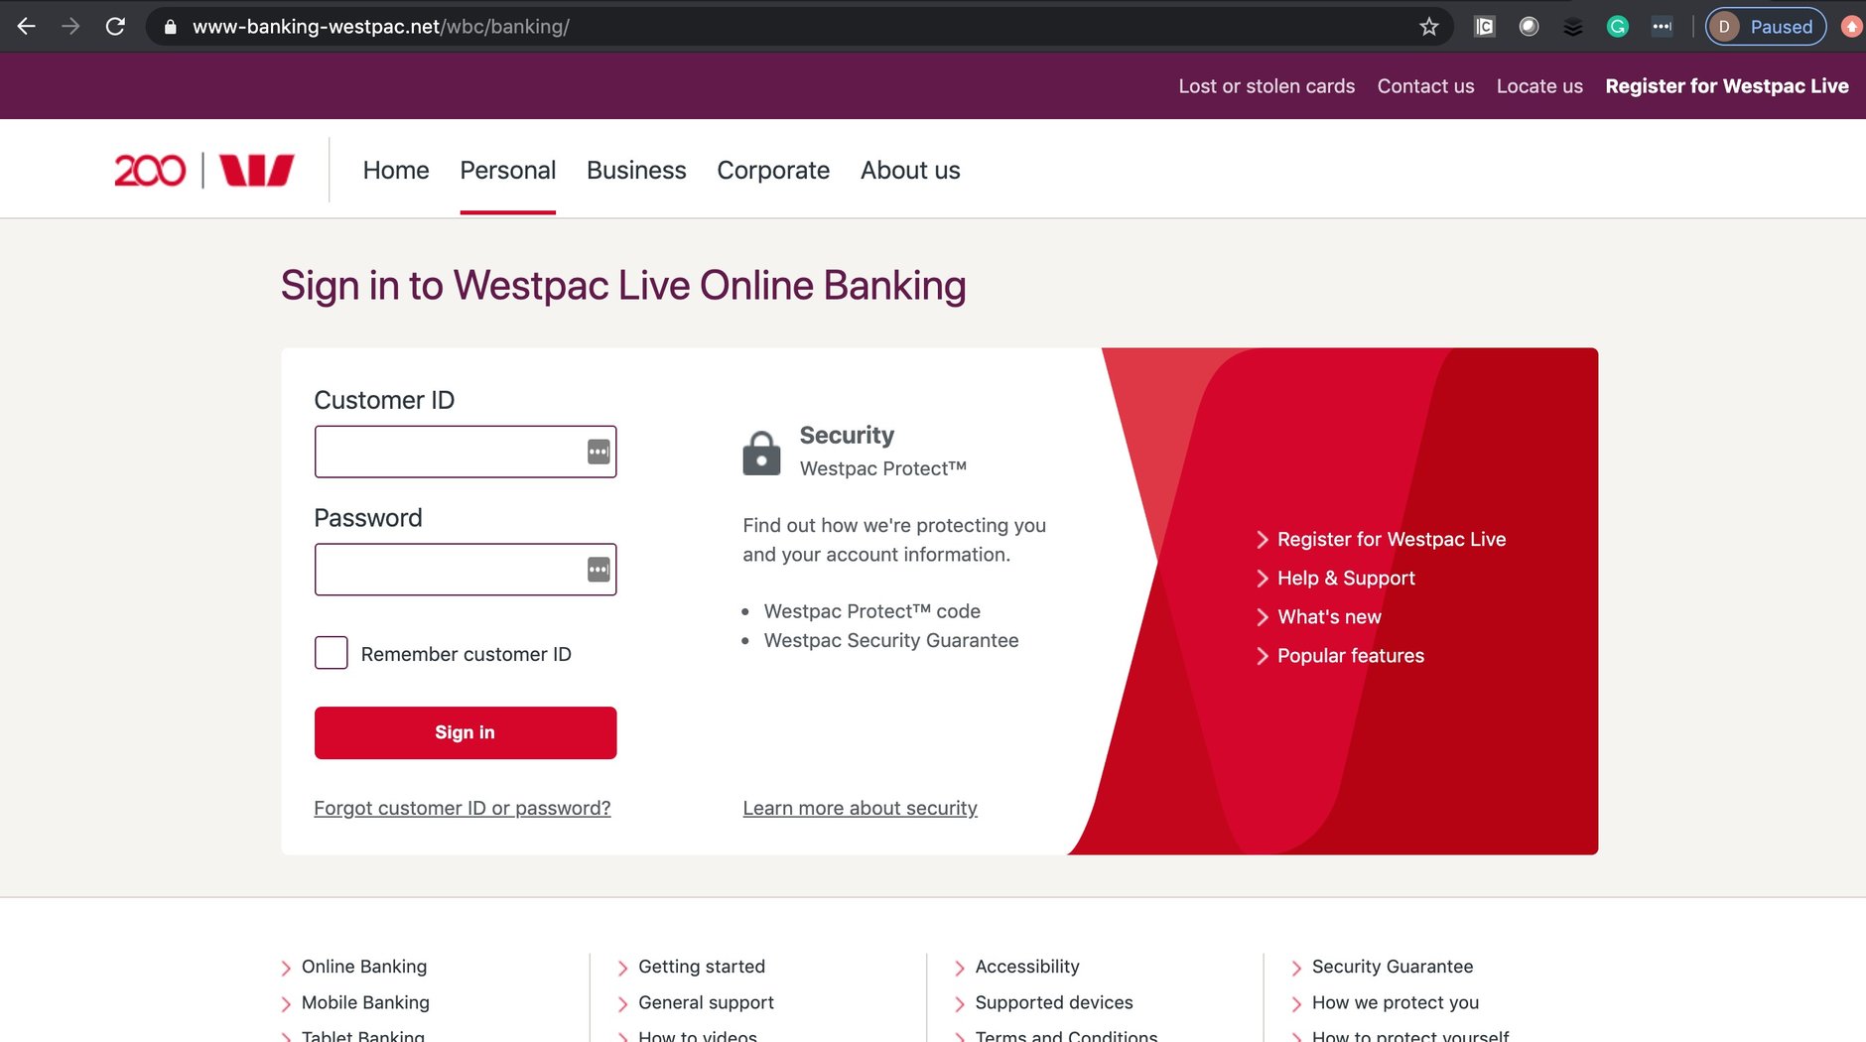This screenshot has height=1042, width=1866.
Task: Enable the Remember customer ID checkbox
Action: tap(331, 652)
